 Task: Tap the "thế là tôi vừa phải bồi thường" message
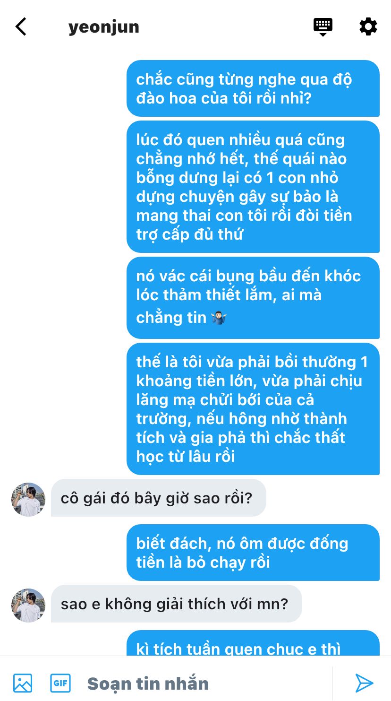(x=253, y=409)
